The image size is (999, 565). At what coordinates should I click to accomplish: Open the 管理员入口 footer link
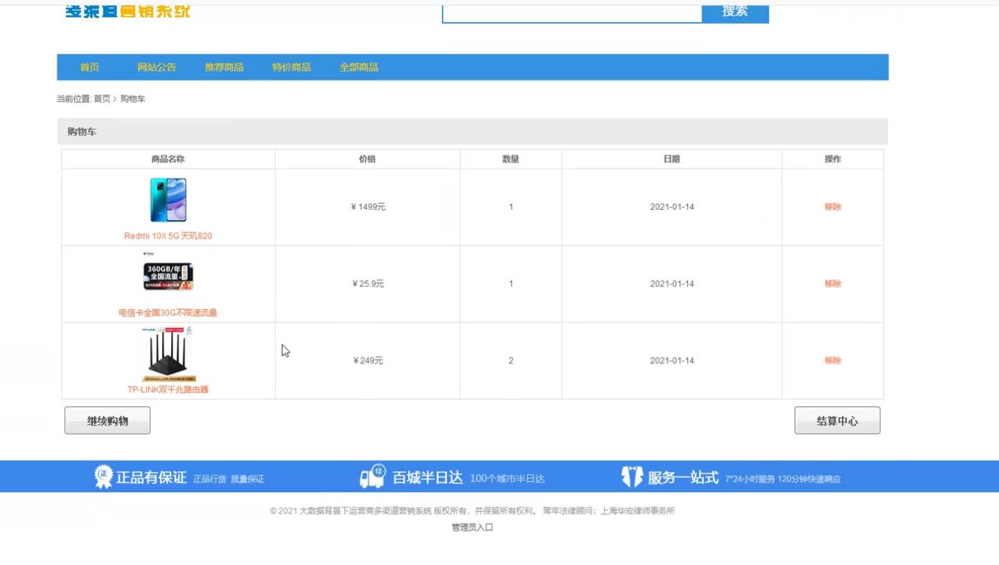pyautogui.click(x=472, y=528)
